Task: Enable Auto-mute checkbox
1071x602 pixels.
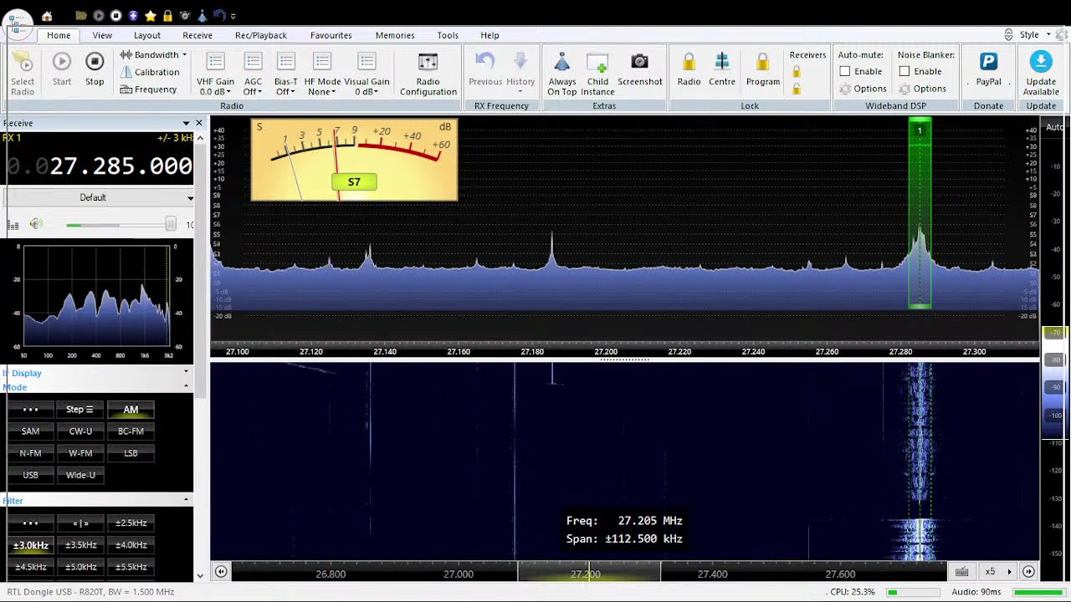Action: [845, 72]
